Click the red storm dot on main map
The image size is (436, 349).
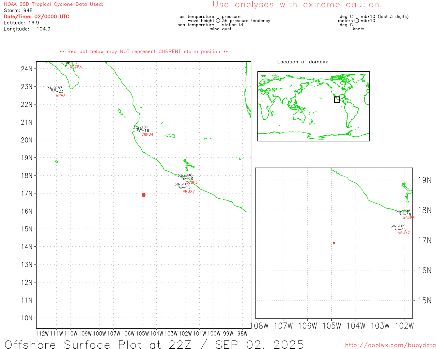pyautogui.click(x=144, y=195)
